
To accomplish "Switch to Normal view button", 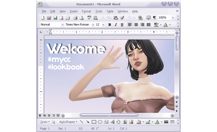I will 40,115.
